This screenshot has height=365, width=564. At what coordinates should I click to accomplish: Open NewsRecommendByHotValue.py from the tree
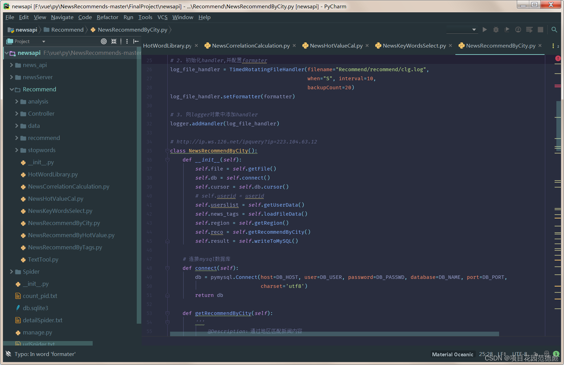coord(71,235)
